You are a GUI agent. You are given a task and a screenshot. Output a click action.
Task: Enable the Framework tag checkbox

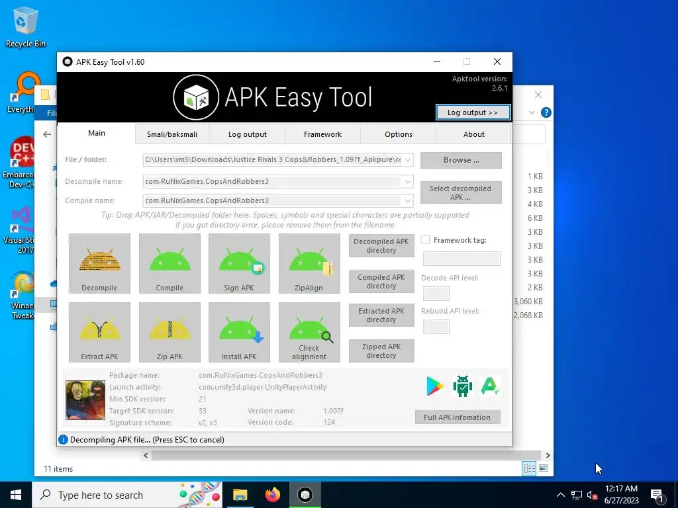[426, 239]
